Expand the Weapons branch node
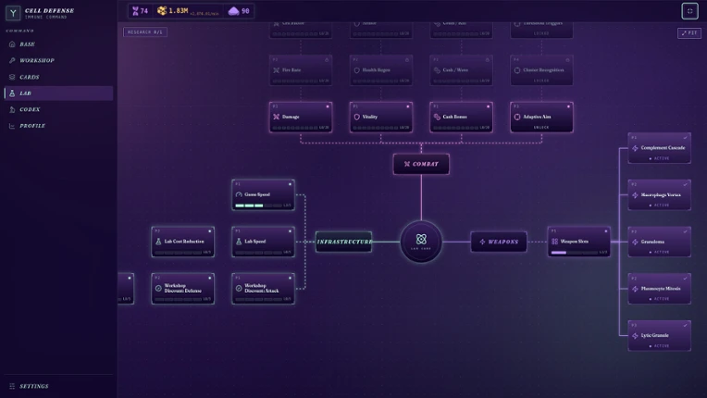Viewport: 707px width, 398px height. (x=499, y=242)
